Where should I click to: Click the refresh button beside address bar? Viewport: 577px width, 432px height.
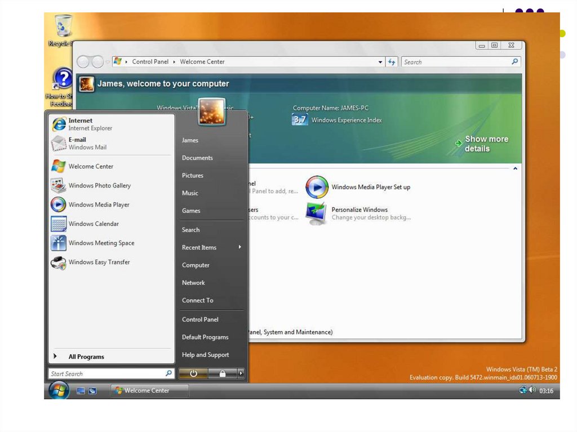[392, 62]
